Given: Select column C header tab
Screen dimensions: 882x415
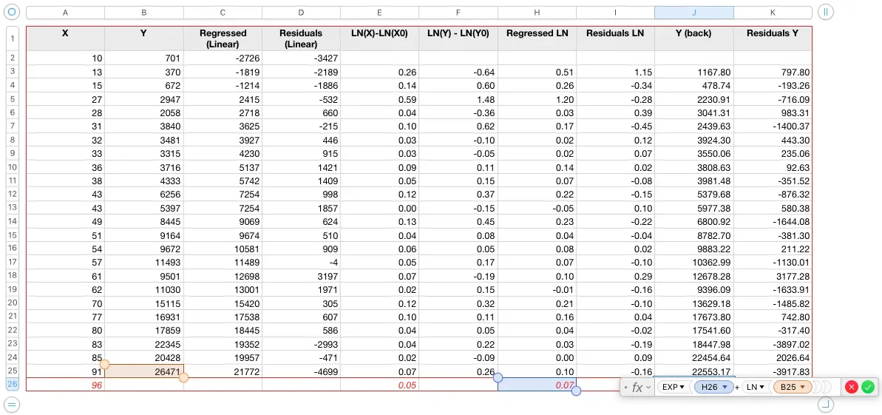Looking at the screenshot, I should (x=223, y=13).
